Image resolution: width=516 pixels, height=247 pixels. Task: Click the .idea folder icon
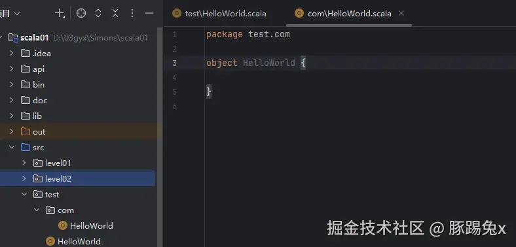click(26, 53)
